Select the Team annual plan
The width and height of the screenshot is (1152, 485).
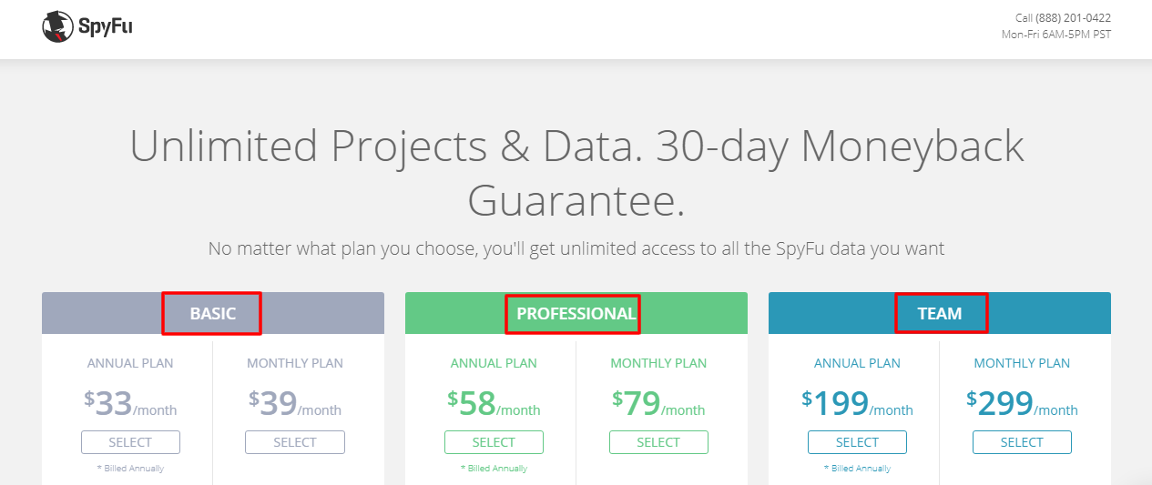pos(857,442)
